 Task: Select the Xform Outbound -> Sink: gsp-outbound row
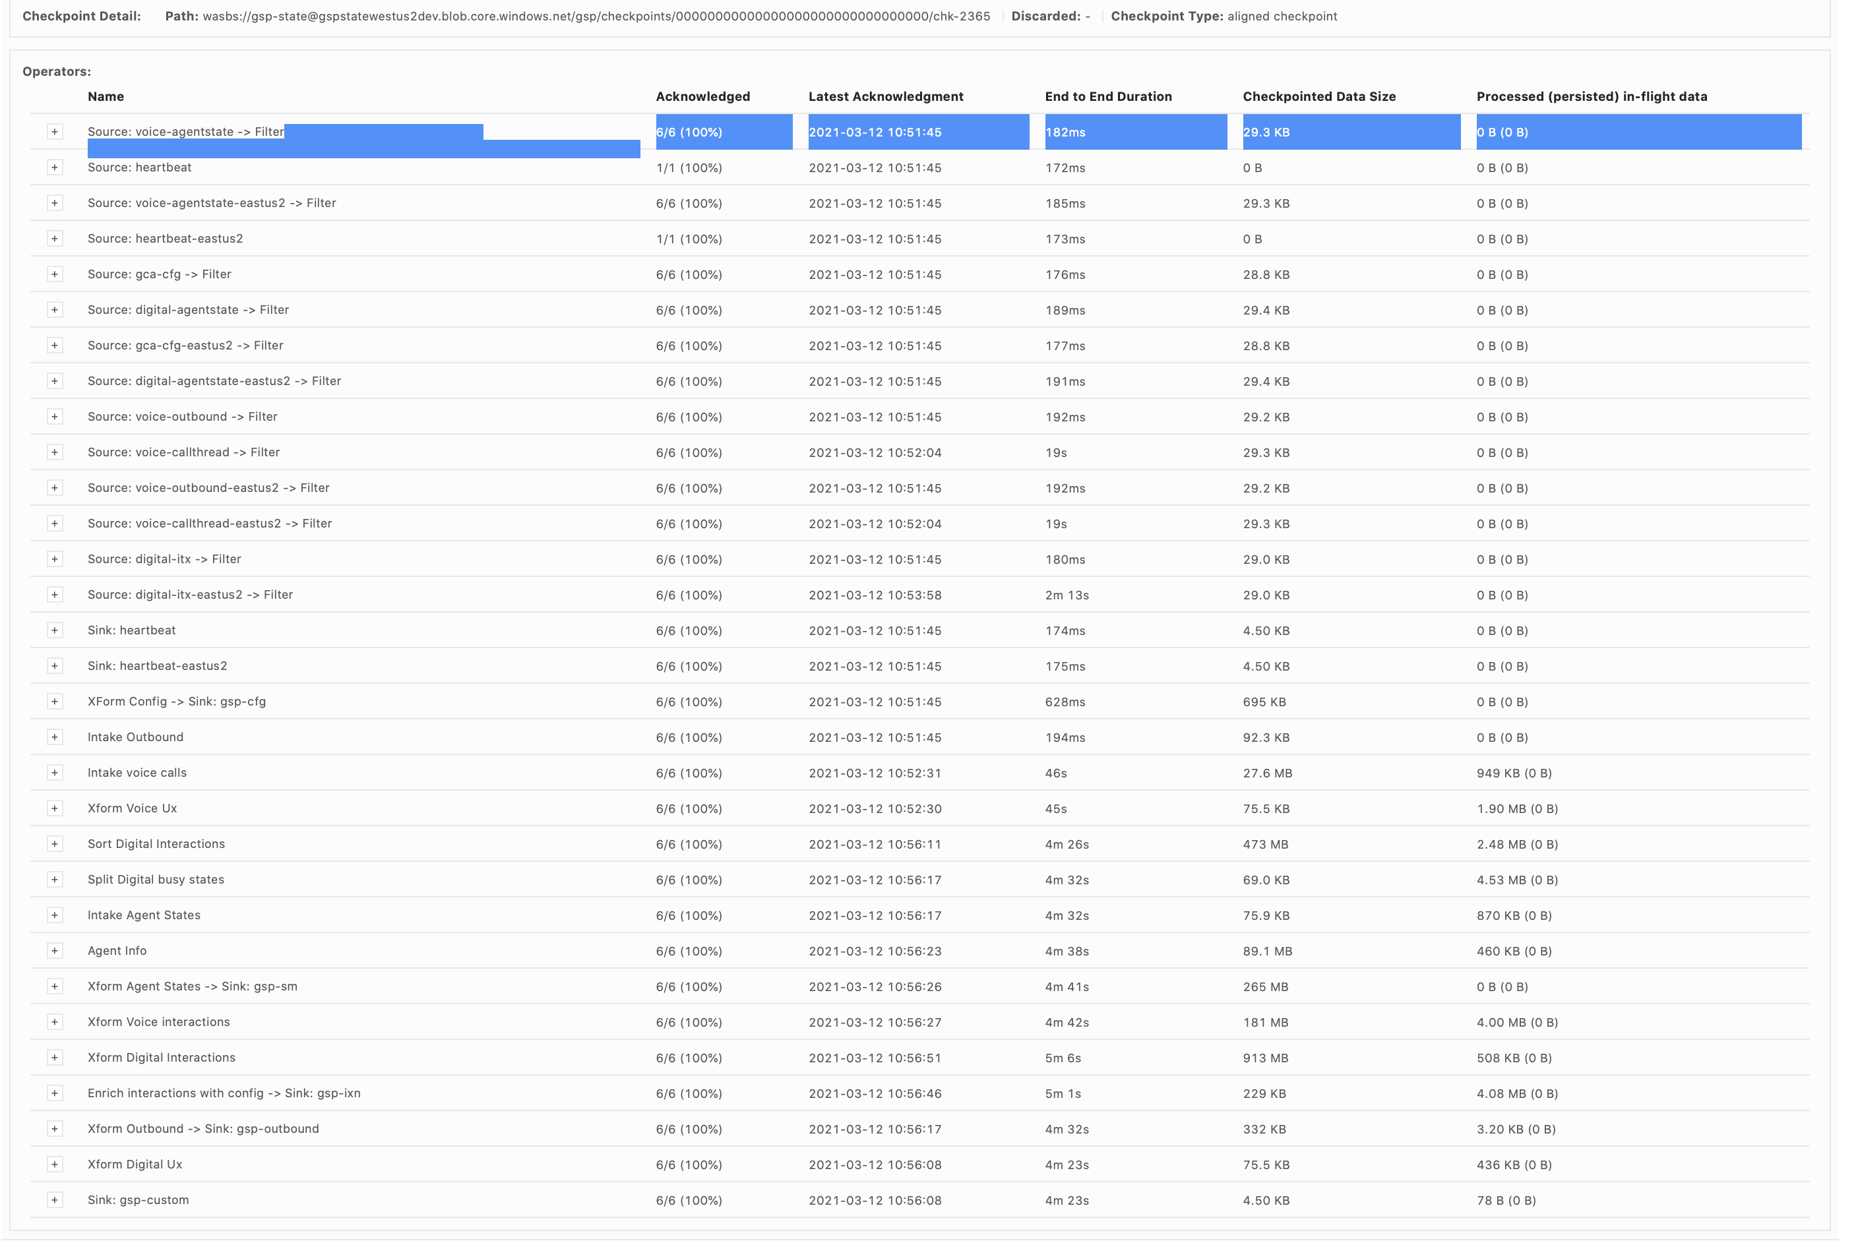(203, 1130)
